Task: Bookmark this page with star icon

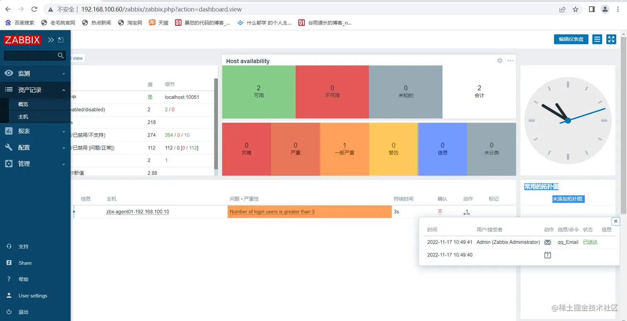Action: point(575,9)
